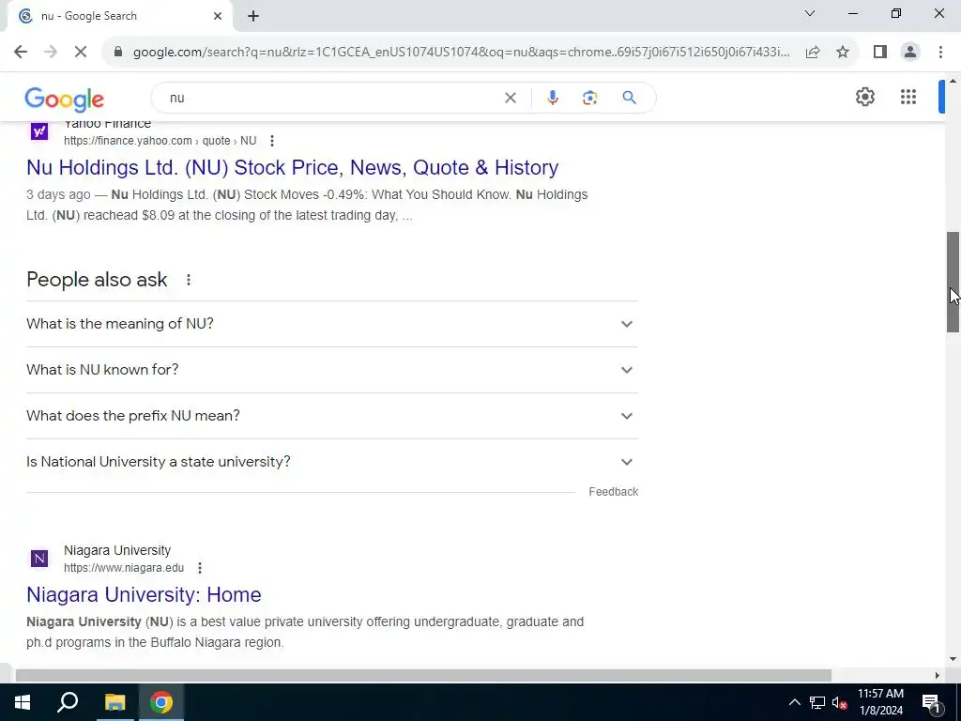The height and width of the screenshot is (721, 961).
Task: Open the taskbar clock and date
Action: tap(880, 702)
